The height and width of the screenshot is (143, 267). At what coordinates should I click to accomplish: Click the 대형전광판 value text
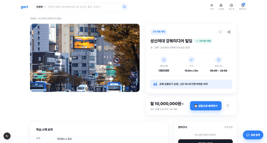click(x=164, y=71)
